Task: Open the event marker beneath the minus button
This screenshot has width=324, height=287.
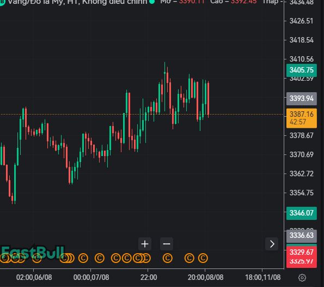Action: (167, 258)
